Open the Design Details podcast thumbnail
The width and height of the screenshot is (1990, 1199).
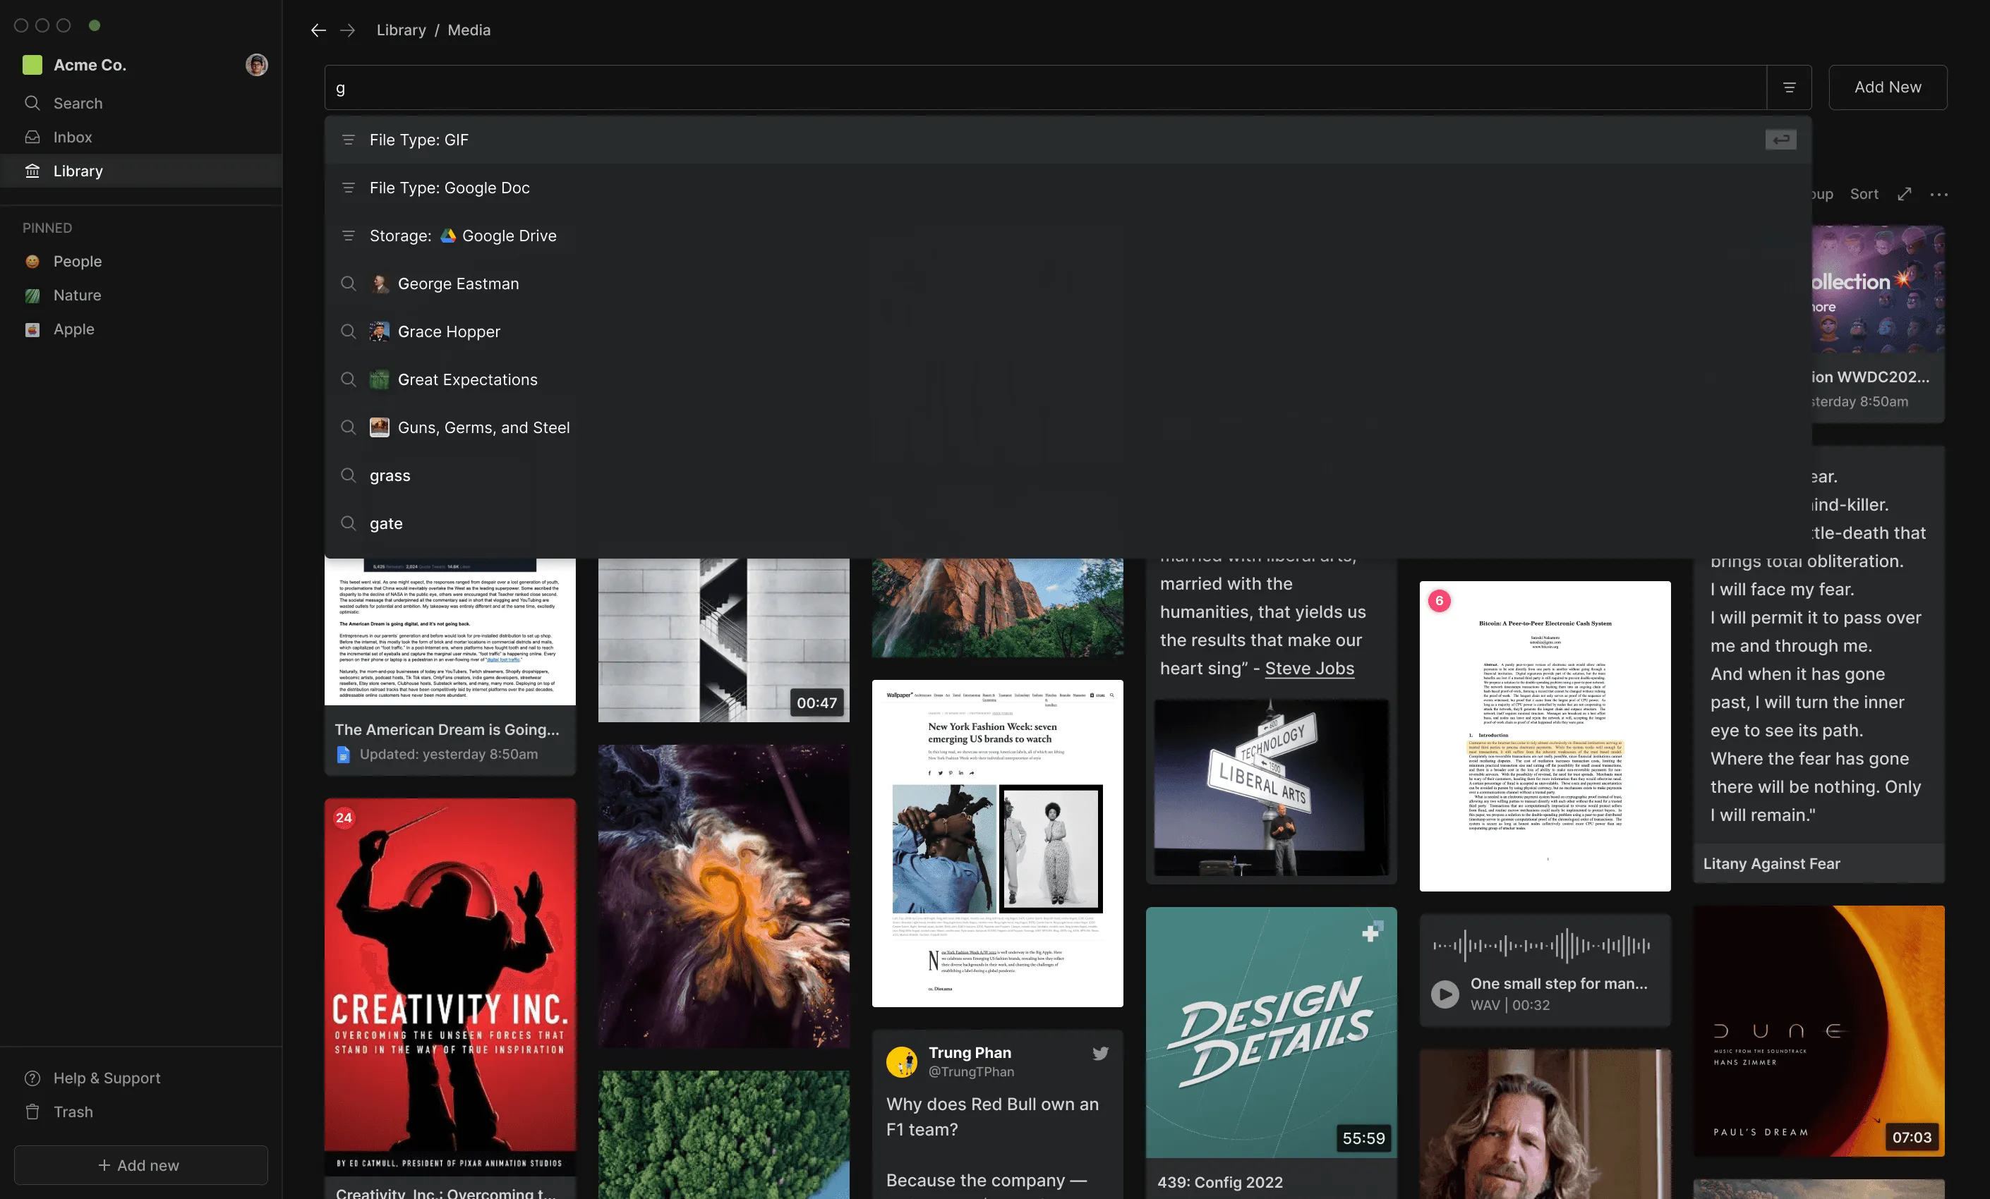(x=1271, y=1033)
